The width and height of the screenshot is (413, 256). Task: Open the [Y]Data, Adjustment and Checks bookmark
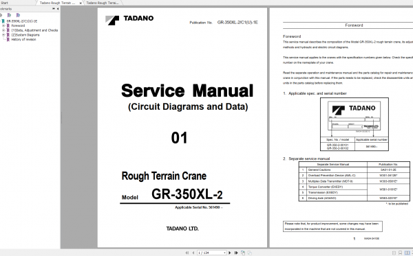34,30
